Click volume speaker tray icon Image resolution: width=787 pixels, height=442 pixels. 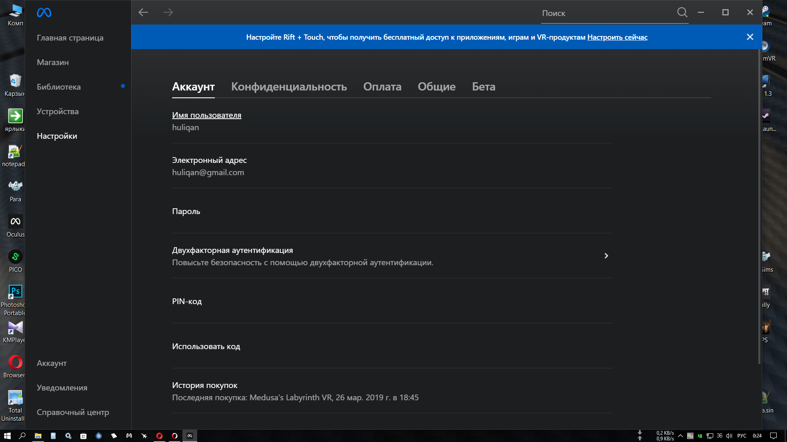(x=729, y=436)
